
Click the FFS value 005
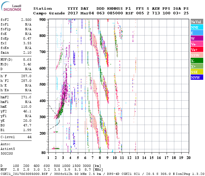tap(140, 13)
